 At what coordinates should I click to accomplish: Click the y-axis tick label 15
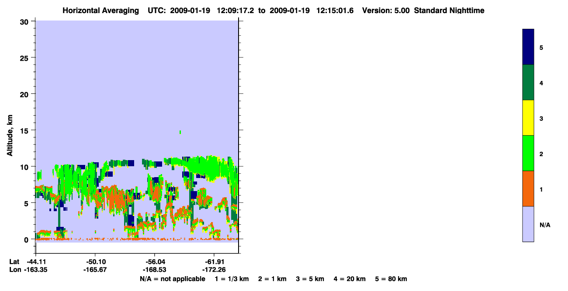click(25, 130)
